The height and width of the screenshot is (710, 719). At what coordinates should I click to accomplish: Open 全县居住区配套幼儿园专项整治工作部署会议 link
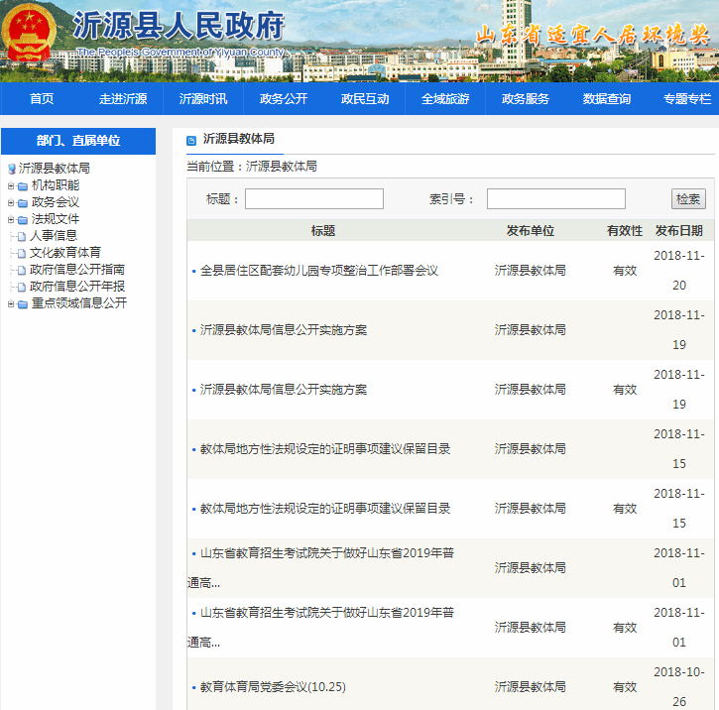(319, 271)
